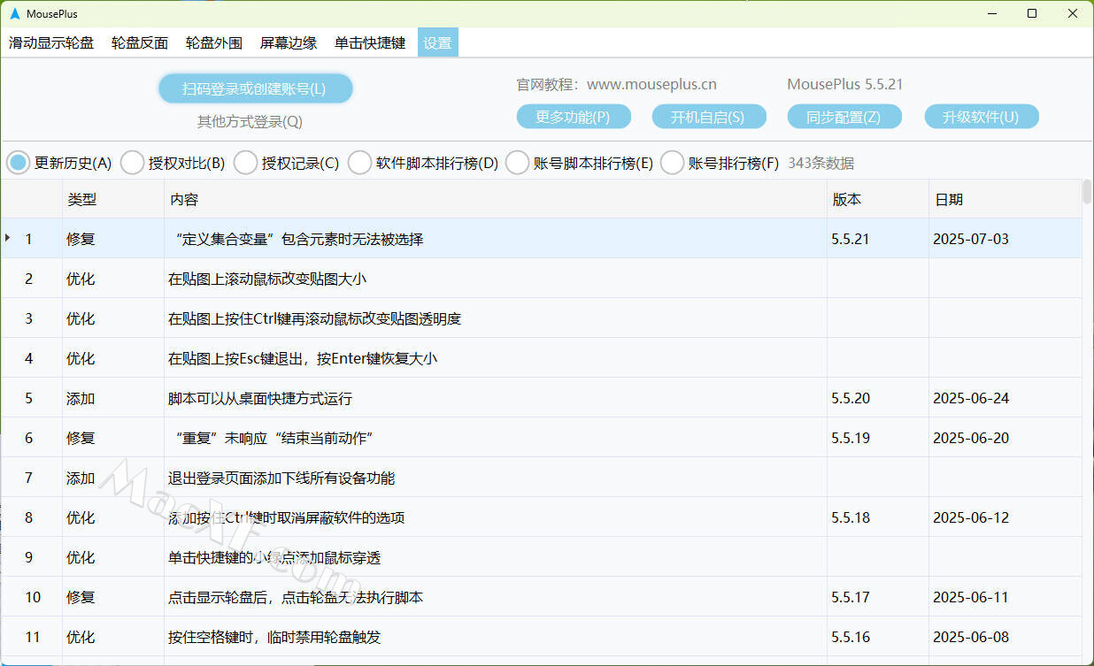Viewport: 1094px width, 666px height.
Task: Click the row 1 indicator arrow
Action: point(8,238)
